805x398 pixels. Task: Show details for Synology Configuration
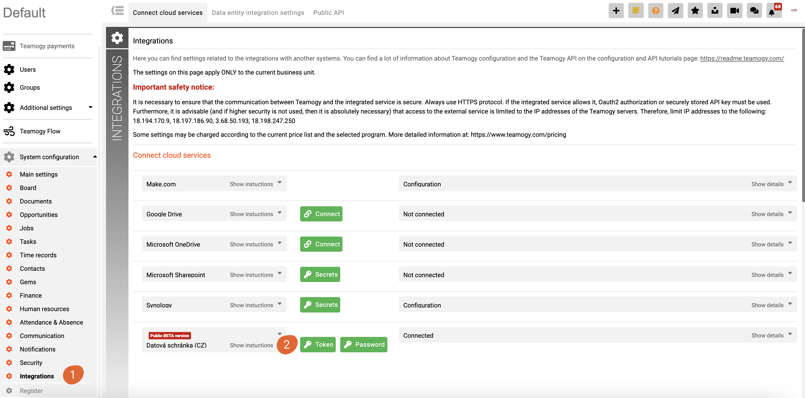pyautogui.click(x=772, y=305)
